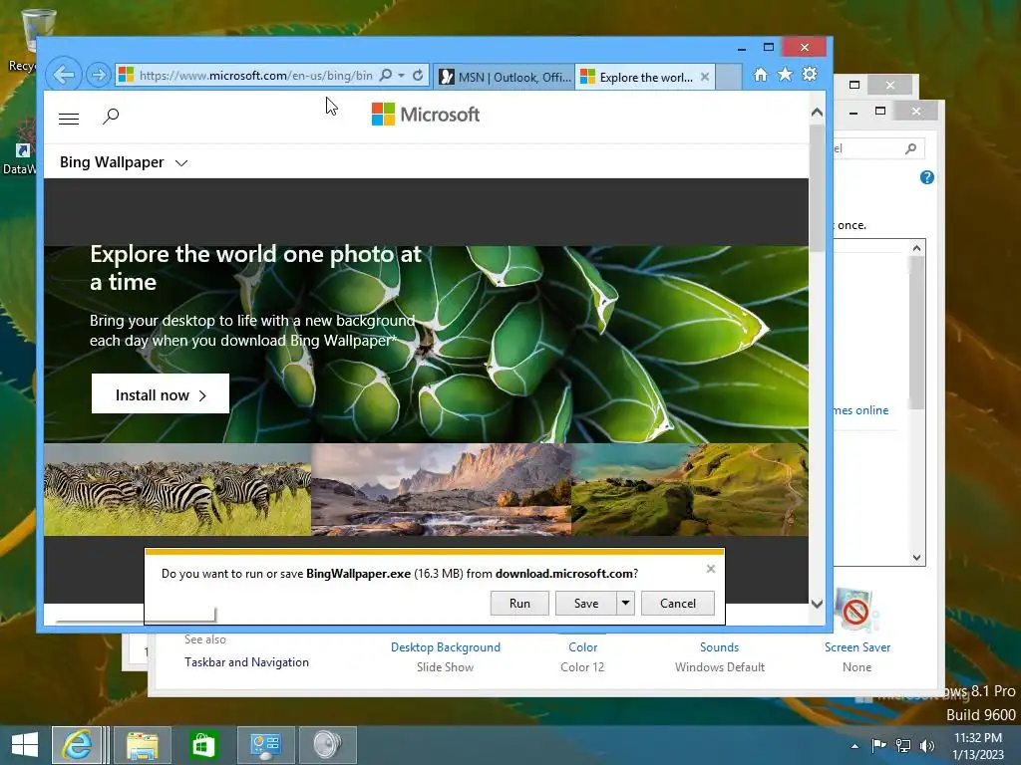This screenshot has width=1021, height=765.
Task: Refresh the page with the reload icon
Action: coord(418,76)
